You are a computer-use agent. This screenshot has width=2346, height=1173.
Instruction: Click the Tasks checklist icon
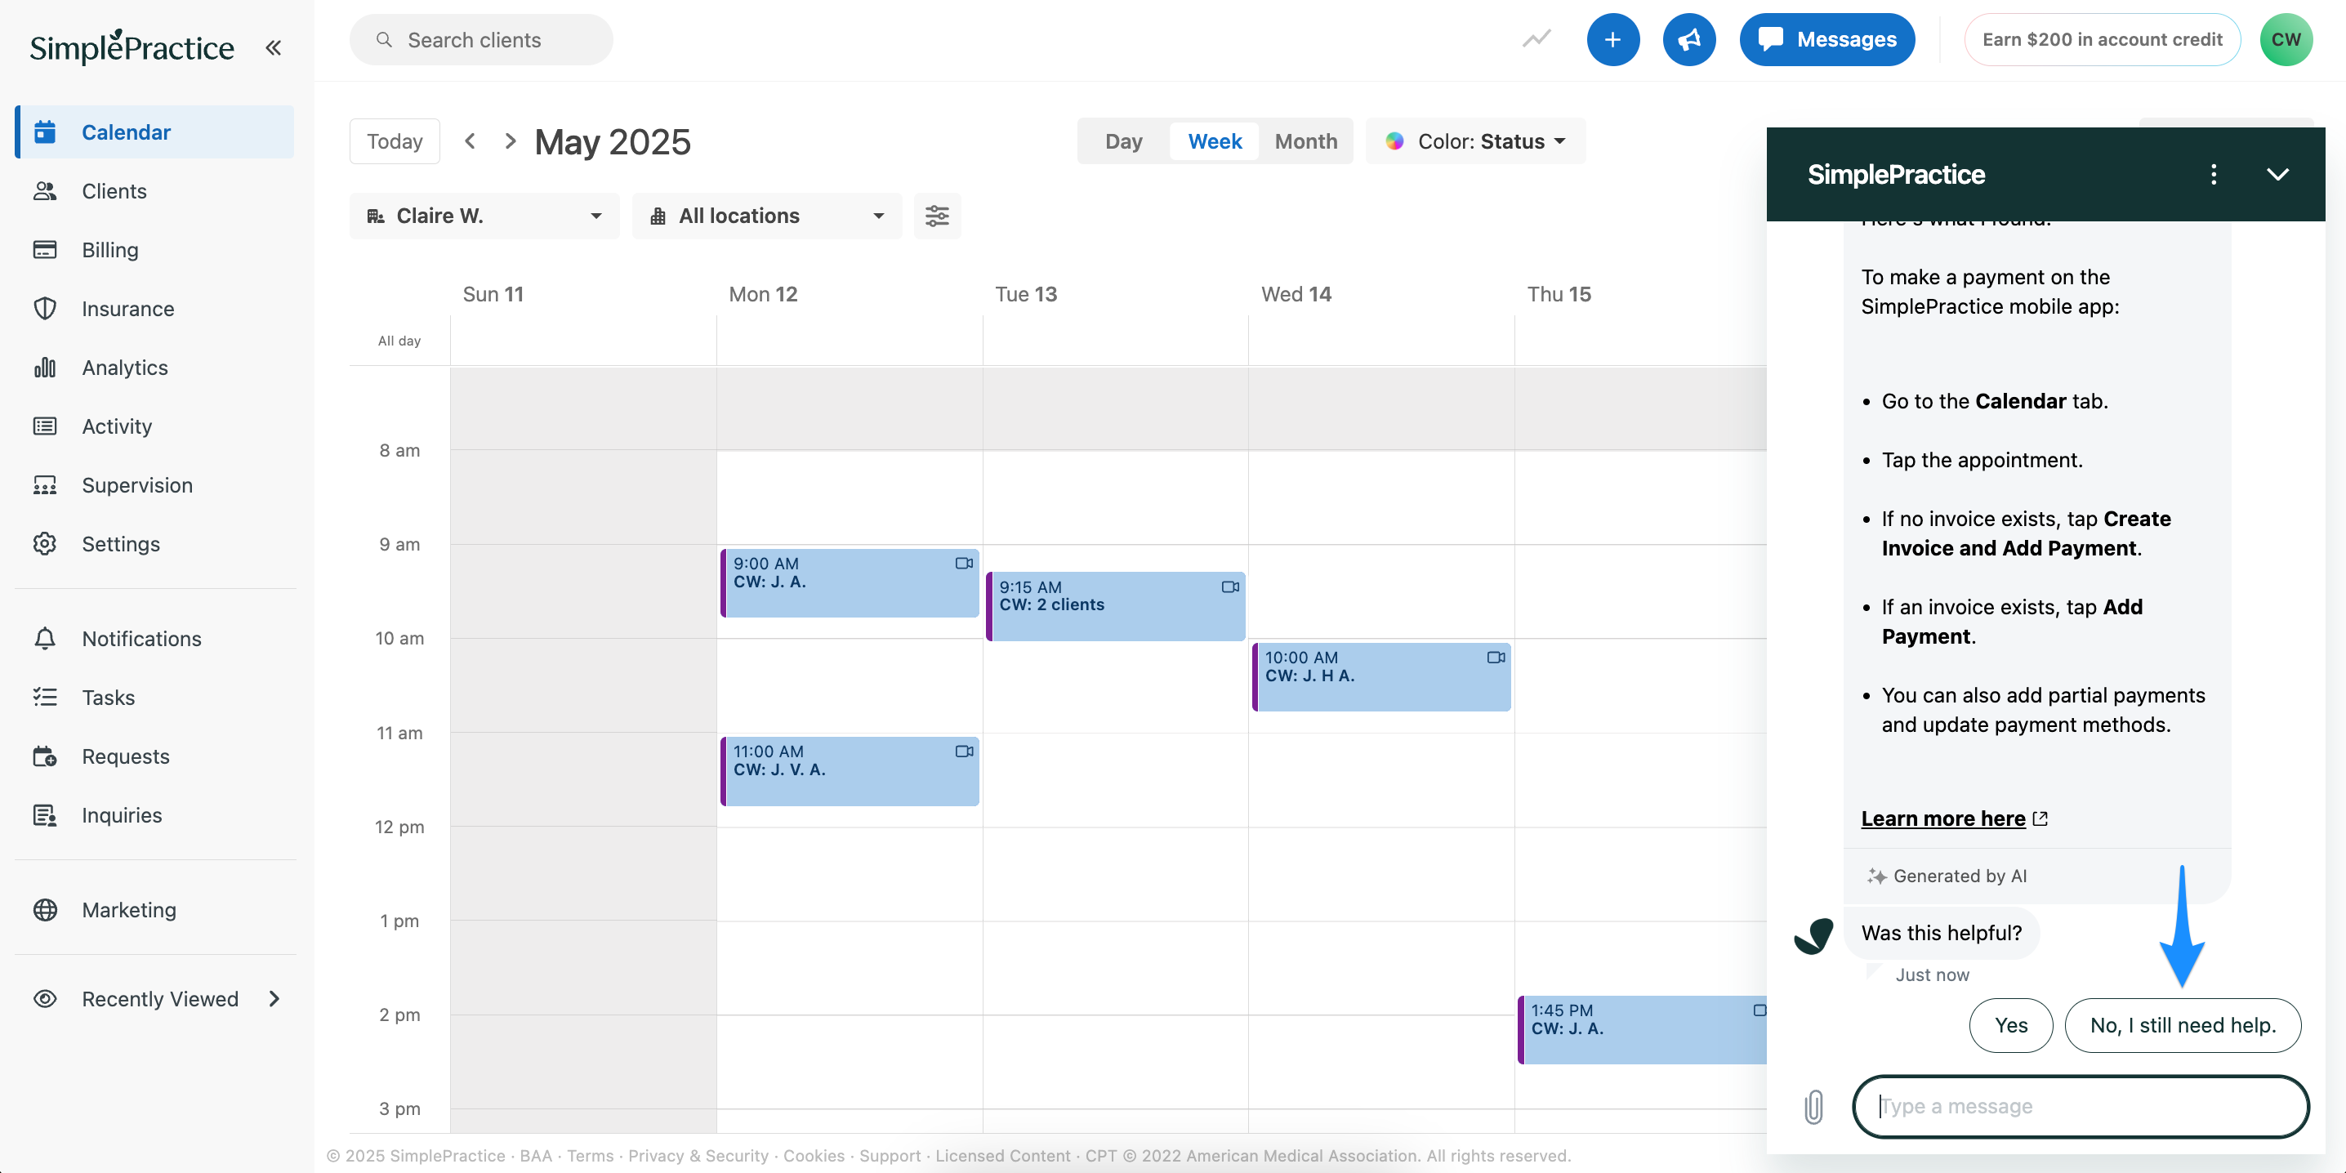45,698
